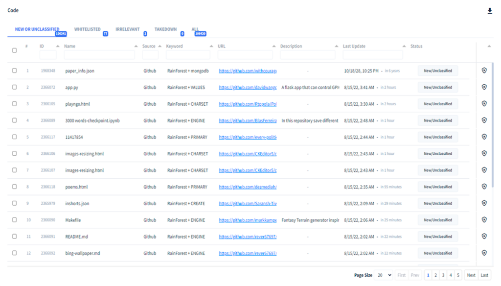Open the Page Size dropdown
Screen dimensions: 501x286
[x=383, y=275]
